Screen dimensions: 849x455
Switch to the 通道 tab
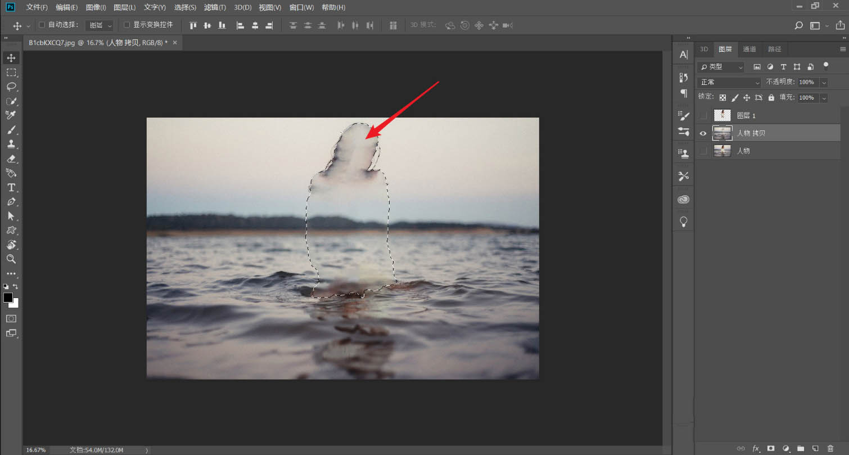(x=749, y=49)
